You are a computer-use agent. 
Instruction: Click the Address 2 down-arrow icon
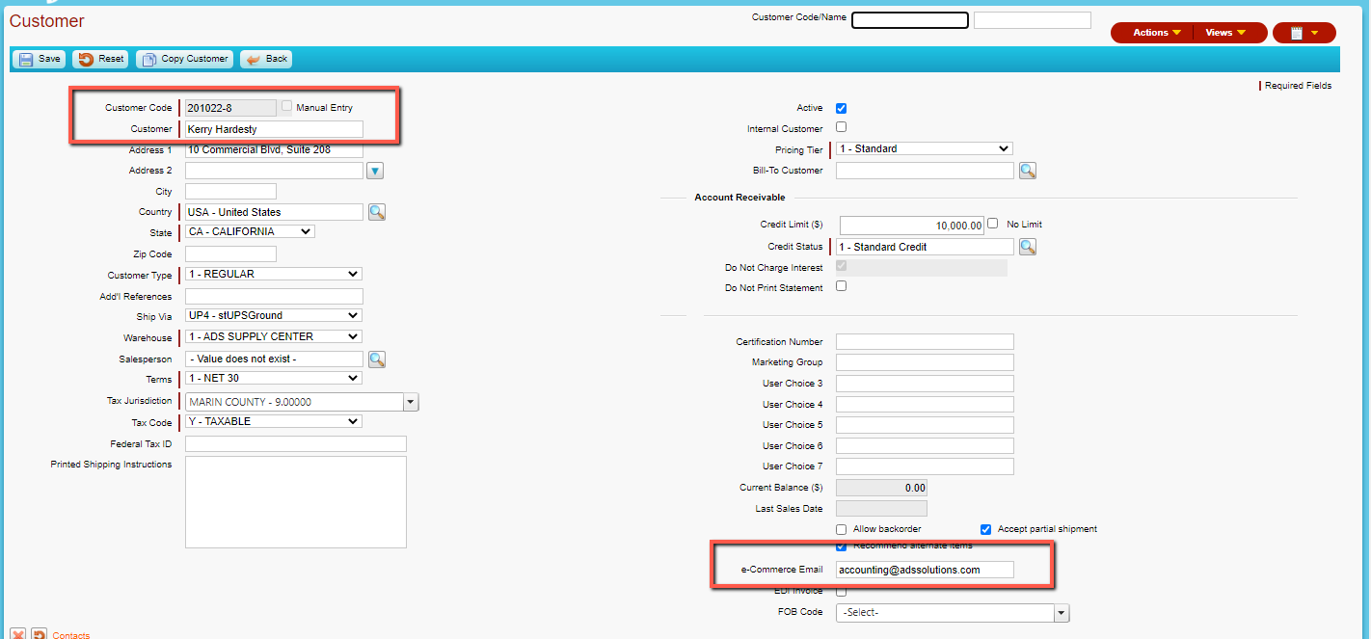376,171
